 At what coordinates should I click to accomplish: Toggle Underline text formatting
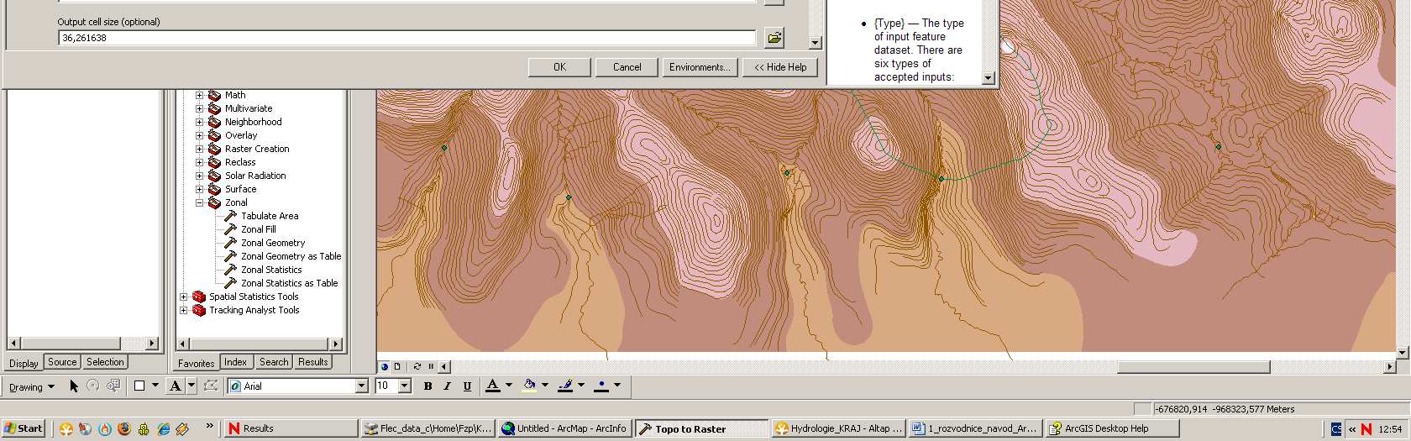467,386
